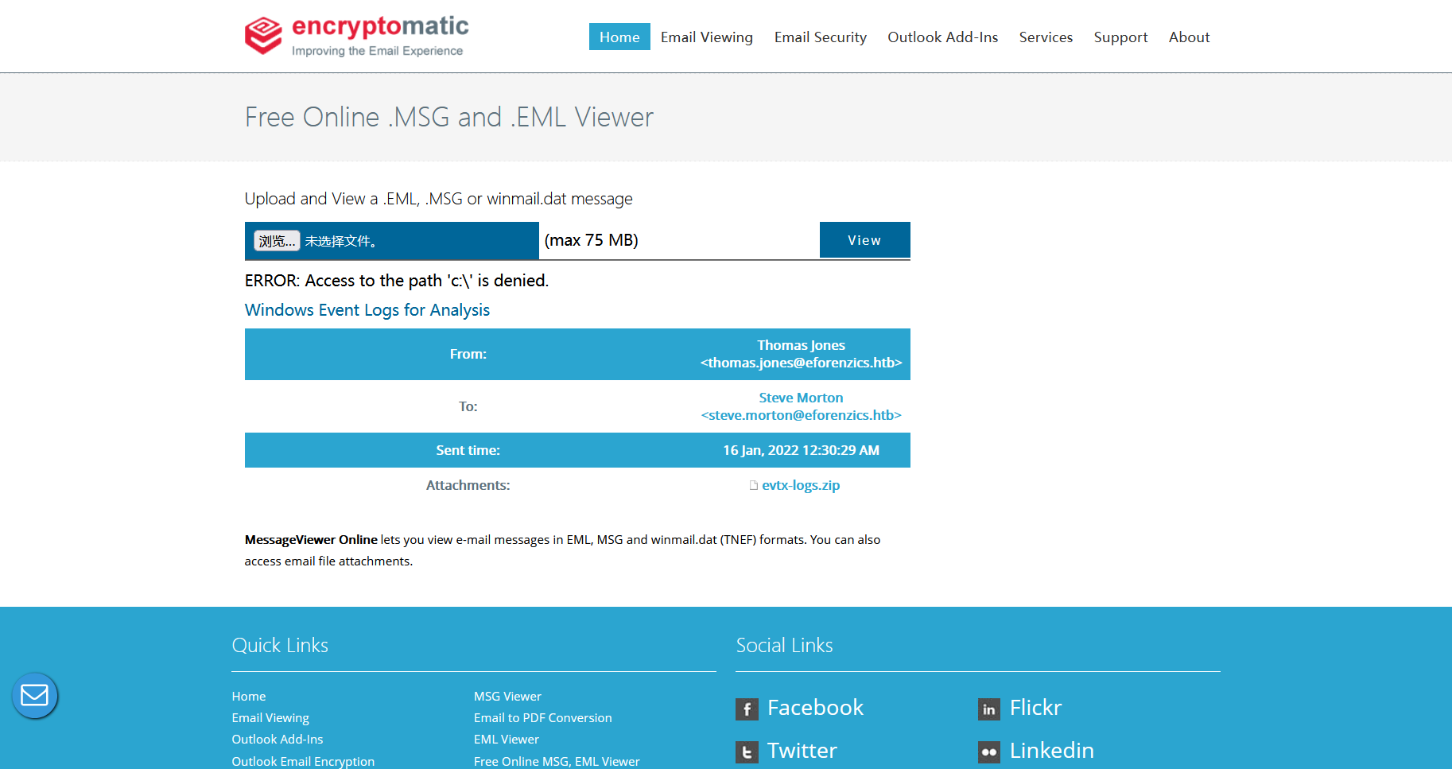Click the Steve Morton recipient address
1452x769 pixels.
click(801, 406)
